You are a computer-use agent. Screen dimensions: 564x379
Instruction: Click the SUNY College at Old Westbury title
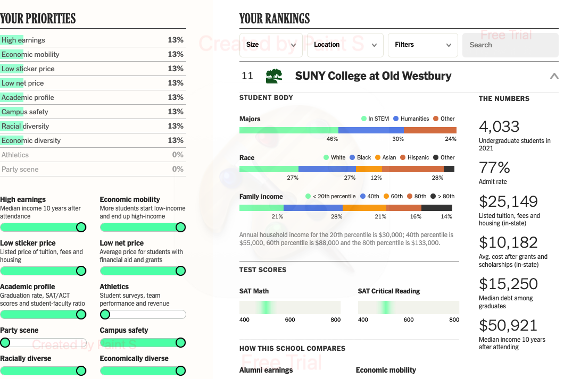374,76
